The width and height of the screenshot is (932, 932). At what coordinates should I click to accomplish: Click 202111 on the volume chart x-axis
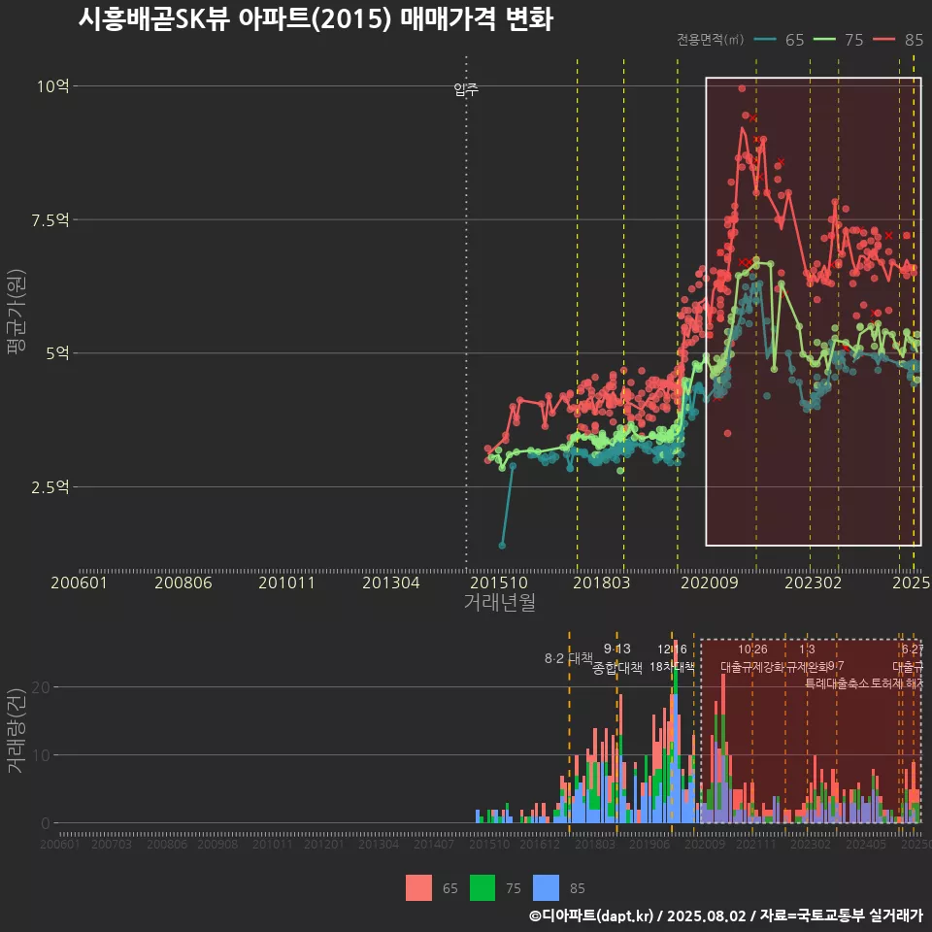(756, 844)
